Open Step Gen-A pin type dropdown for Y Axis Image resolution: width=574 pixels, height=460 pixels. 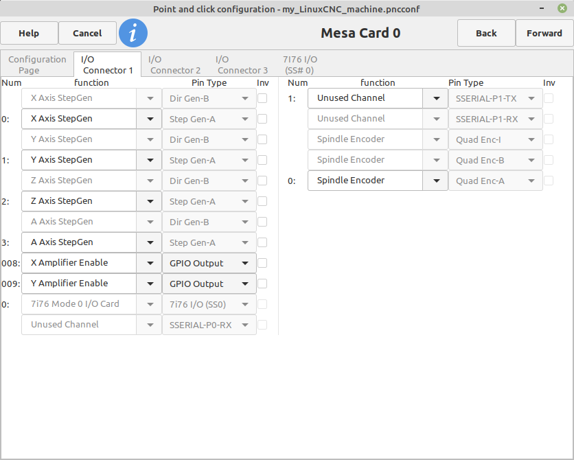pyautogui.click(x=209, y=160)
